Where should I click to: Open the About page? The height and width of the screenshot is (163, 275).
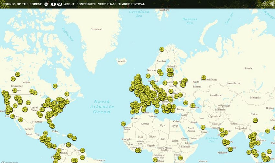(x=69, y=4)
